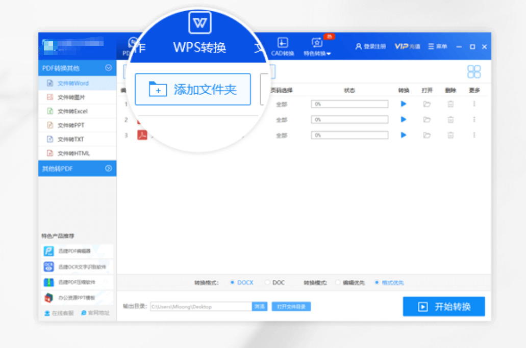Select the DOC format radio button

tap(267, 282)
